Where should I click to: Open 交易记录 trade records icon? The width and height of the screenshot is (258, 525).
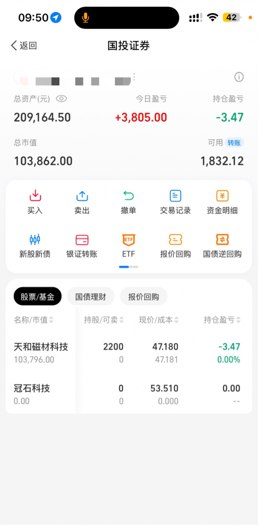pos(175,195)
